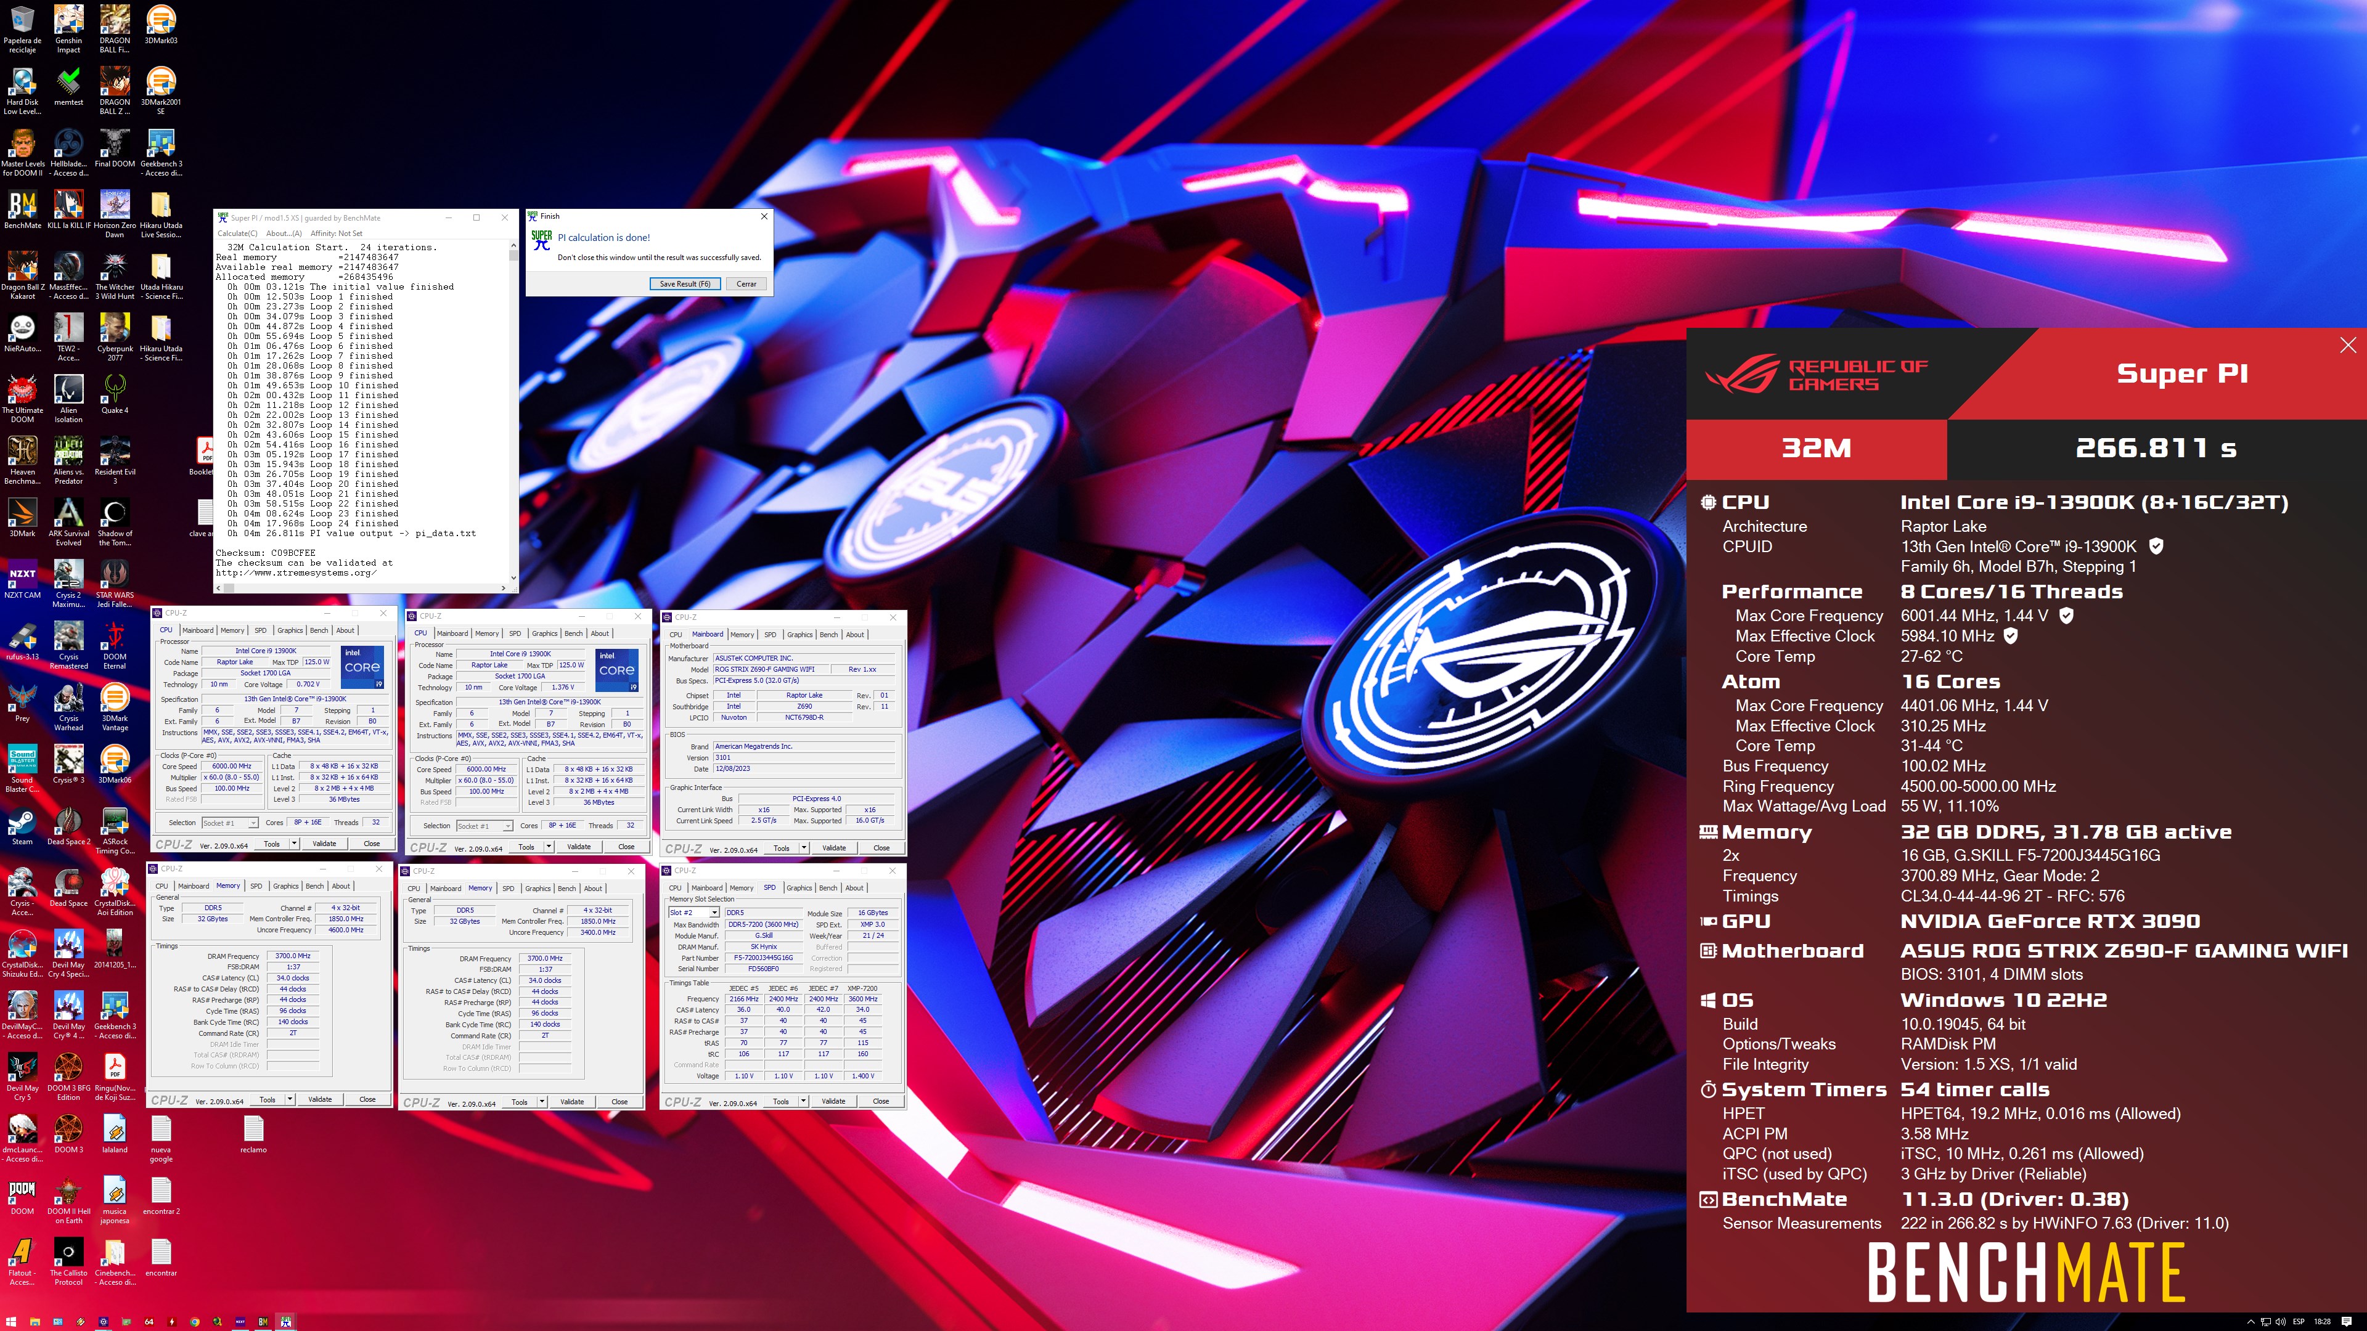Open the Steam desktop shortcut

22,827
